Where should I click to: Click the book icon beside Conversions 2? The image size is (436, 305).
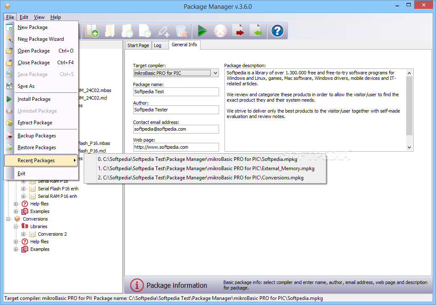[x=32, y=234]
